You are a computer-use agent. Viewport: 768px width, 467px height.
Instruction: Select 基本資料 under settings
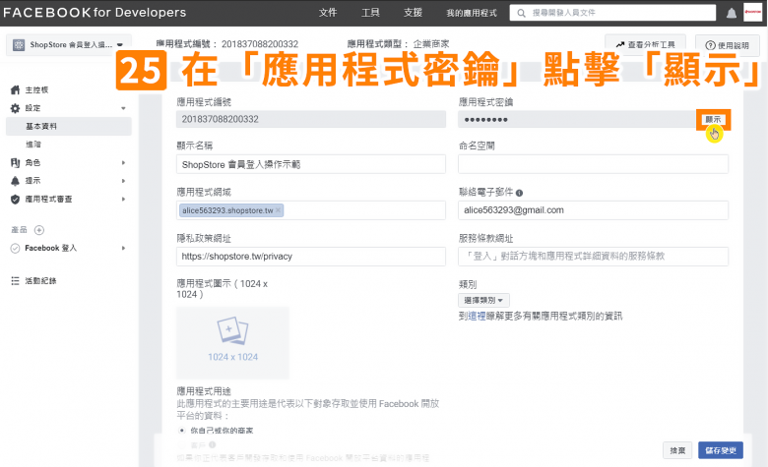coord(69,126)
